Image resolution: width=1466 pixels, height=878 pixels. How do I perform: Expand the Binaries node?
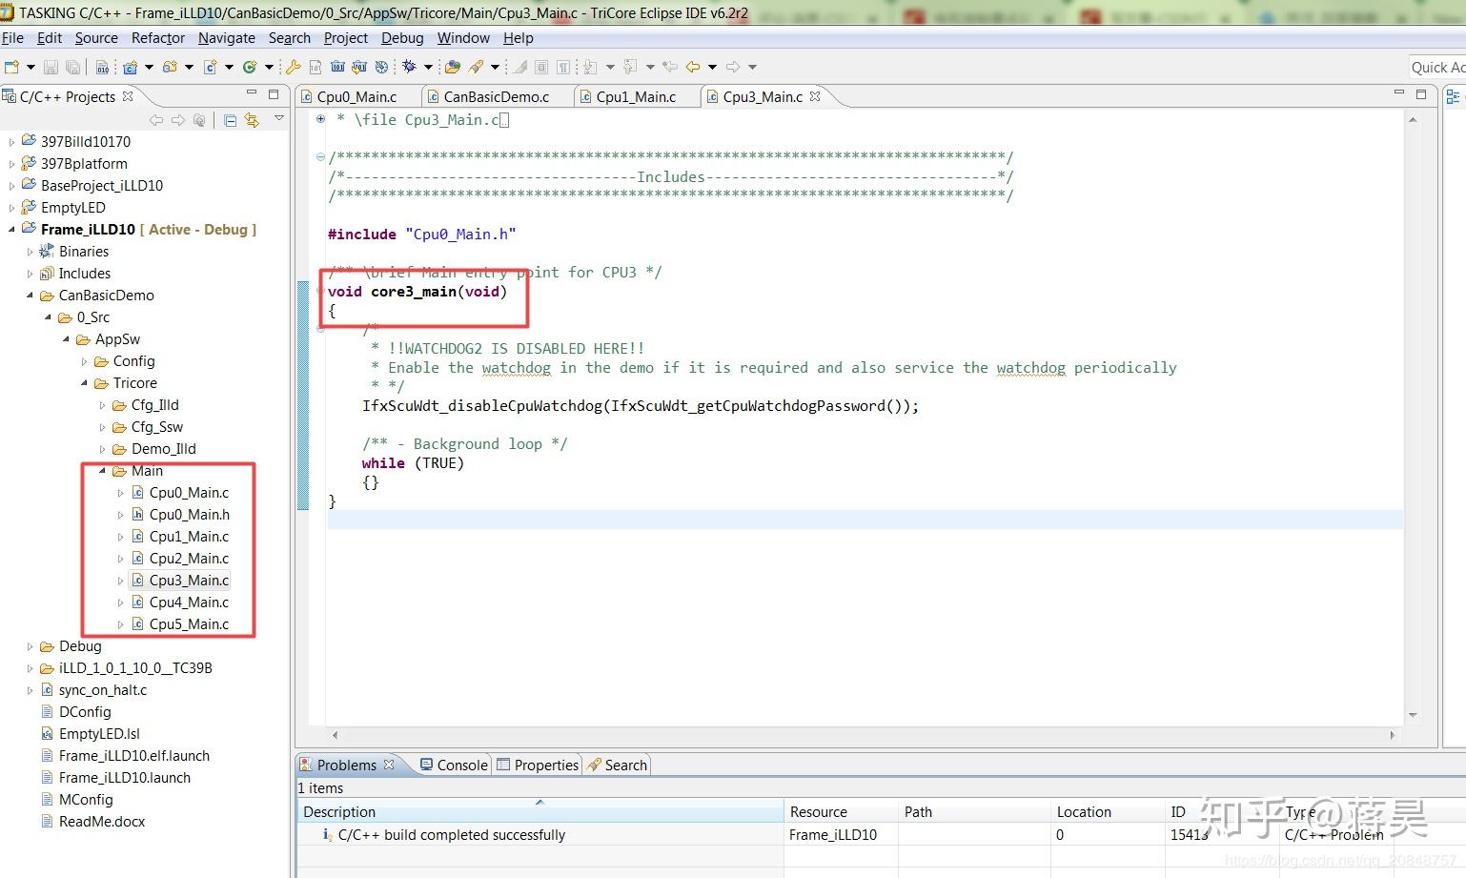[31, 252]
